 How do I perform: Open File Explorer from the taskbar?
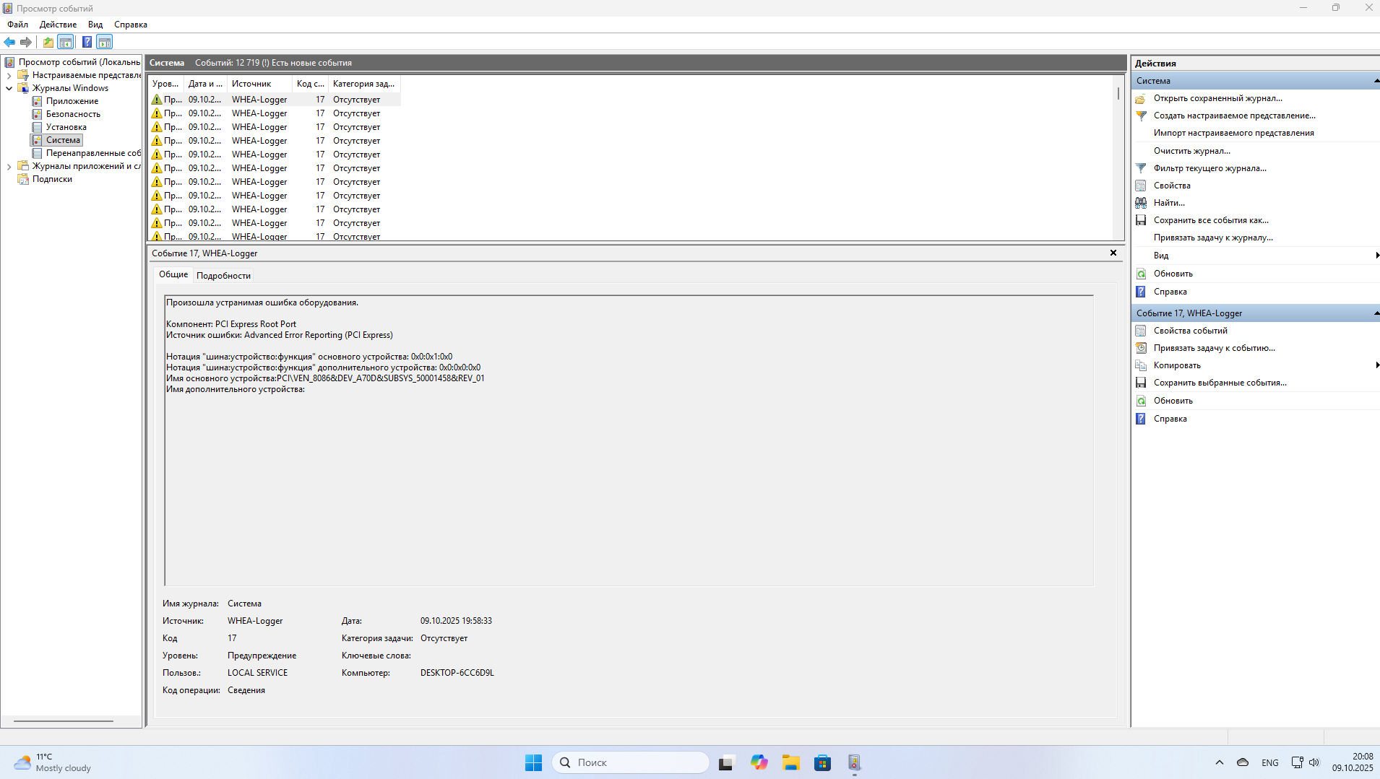pyautogui.click(x=790, y=762)
